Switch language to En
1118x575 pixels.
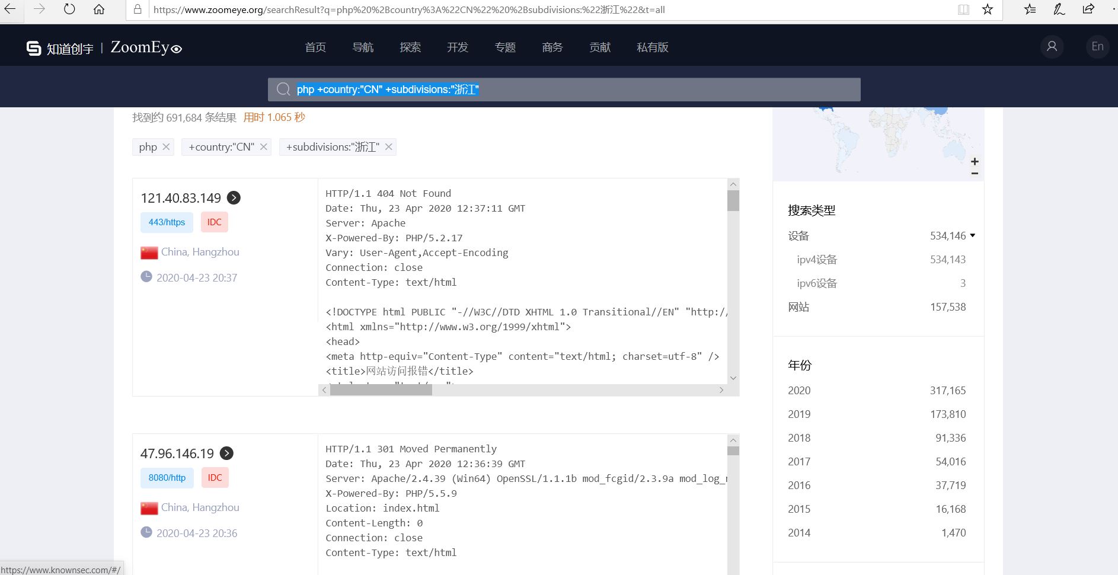(x=1098, y=46)
